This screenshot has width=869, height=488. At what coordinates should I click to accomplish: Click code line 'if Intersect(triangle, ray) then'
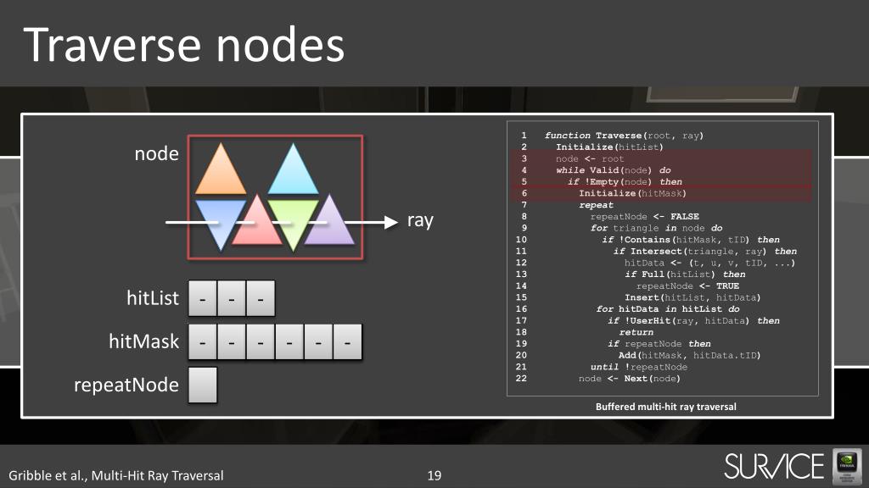[x=705, y=252]
